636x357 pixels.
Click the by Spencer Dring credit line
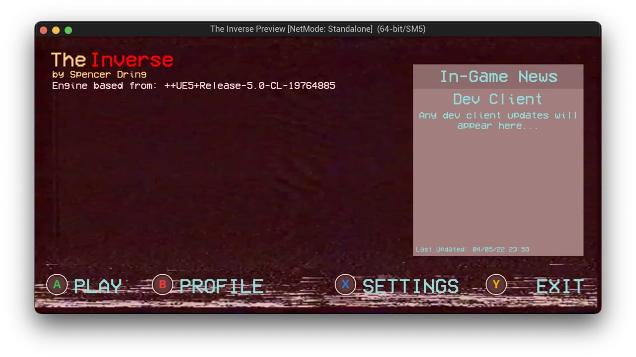coord(99,74)
